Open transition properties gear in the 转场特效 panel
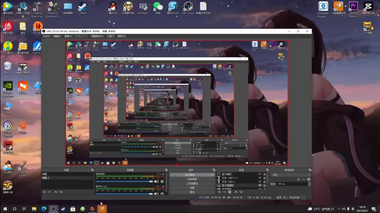 tap(309, 179)
